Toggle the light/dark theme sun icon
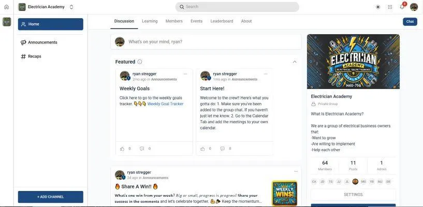The image size is (423, 207). pyautogui.click(x=378, y=7)
